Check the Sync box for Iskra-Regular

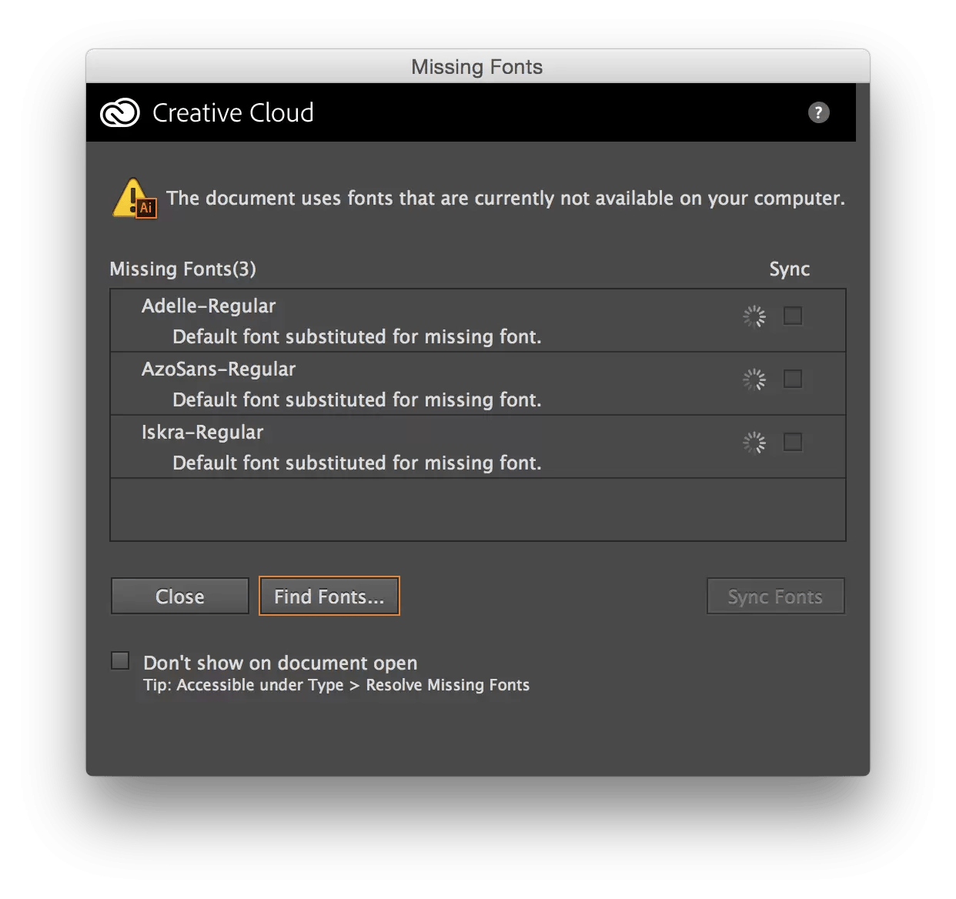pos(793,442)
